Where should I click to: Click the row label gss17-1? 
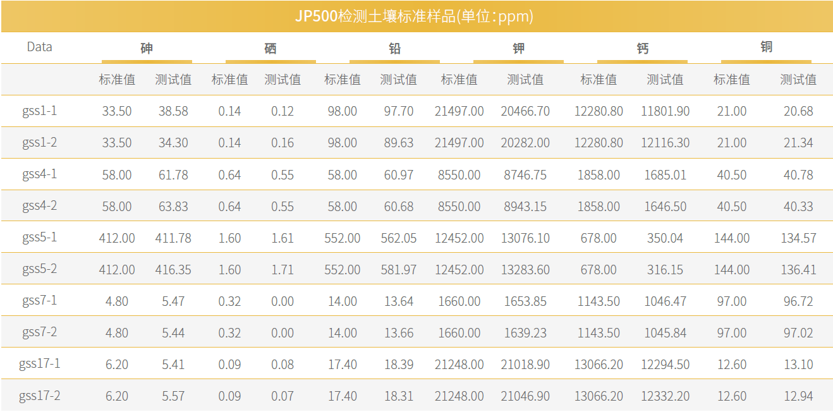pyautogui.click(x=39, y=363)
